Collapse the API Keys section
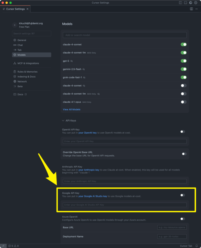The width and height of the screenshot is (201, 248). point(69,121)
